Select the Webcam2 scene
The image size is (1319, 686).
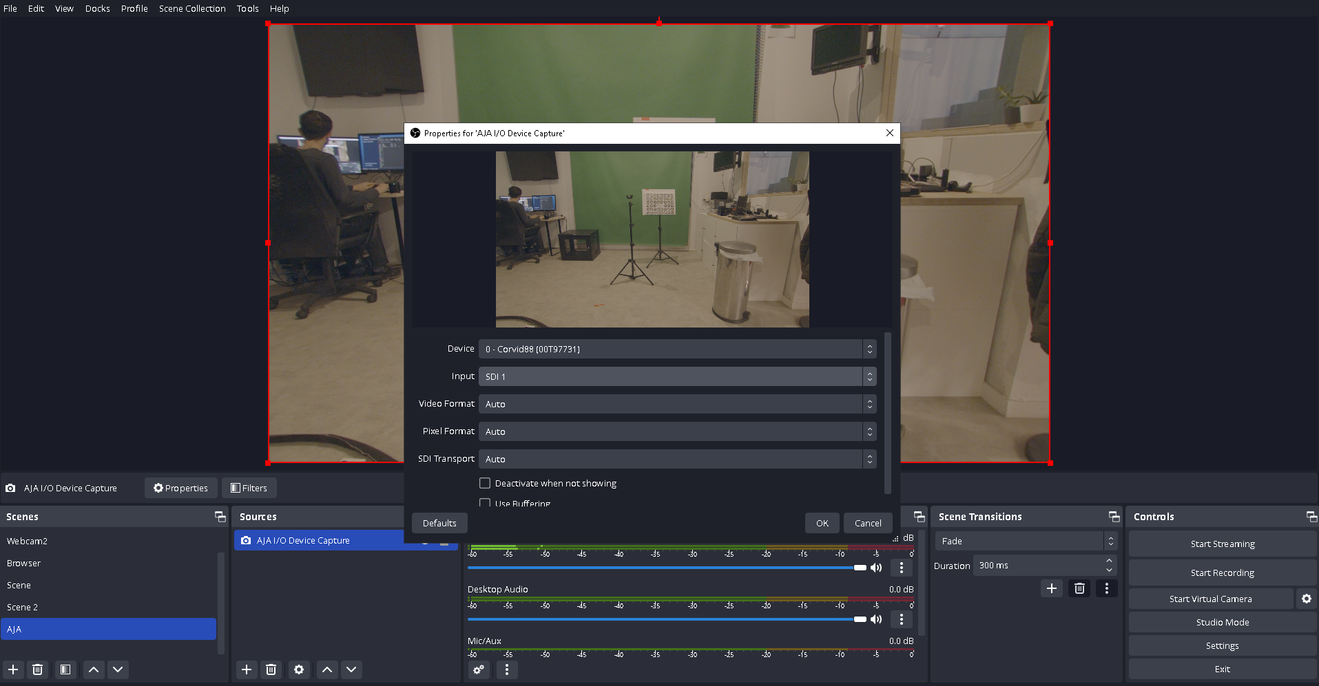tap(28, 542)
